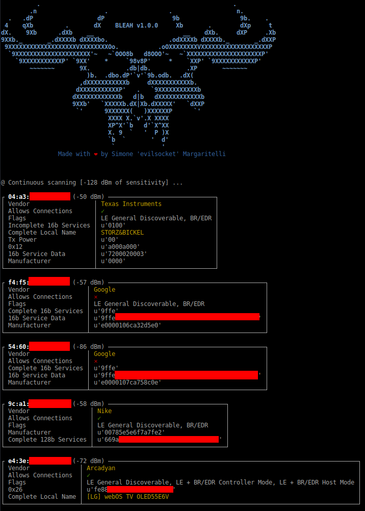Viewport: 365px width, 511px height.
Task: Select the manufacturer value u'0000'
Action: pyautogui.click(x=113, y=261)
